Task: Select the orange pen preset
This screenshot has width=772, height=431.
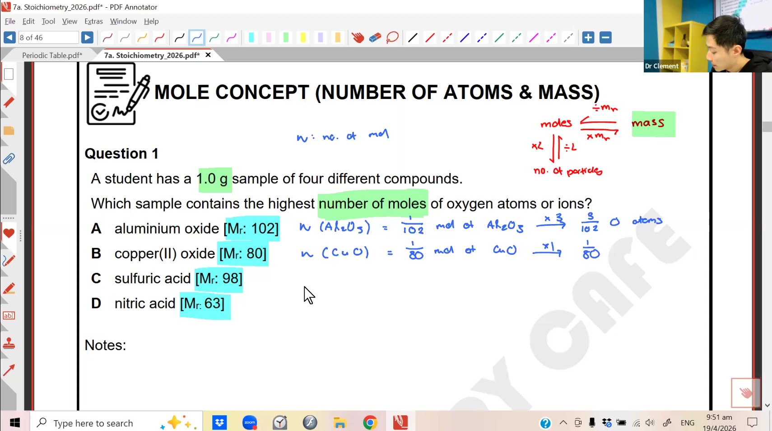Action: (x=142, y=37)
